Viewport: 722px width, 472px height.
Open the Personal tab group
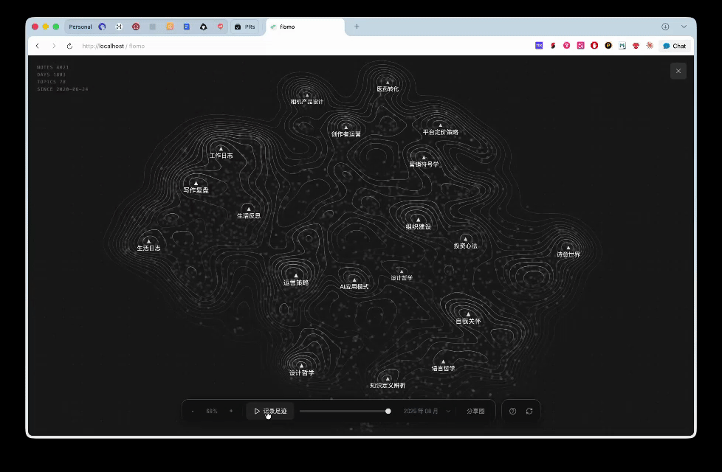click(80, 27)
